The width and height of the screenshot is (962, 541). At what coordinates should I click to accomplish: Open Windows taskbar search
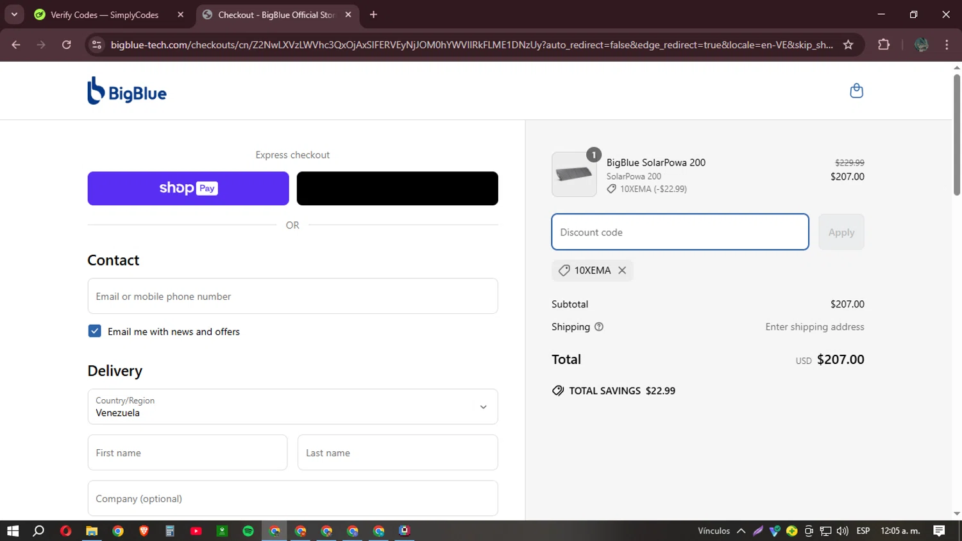point(38,531)
